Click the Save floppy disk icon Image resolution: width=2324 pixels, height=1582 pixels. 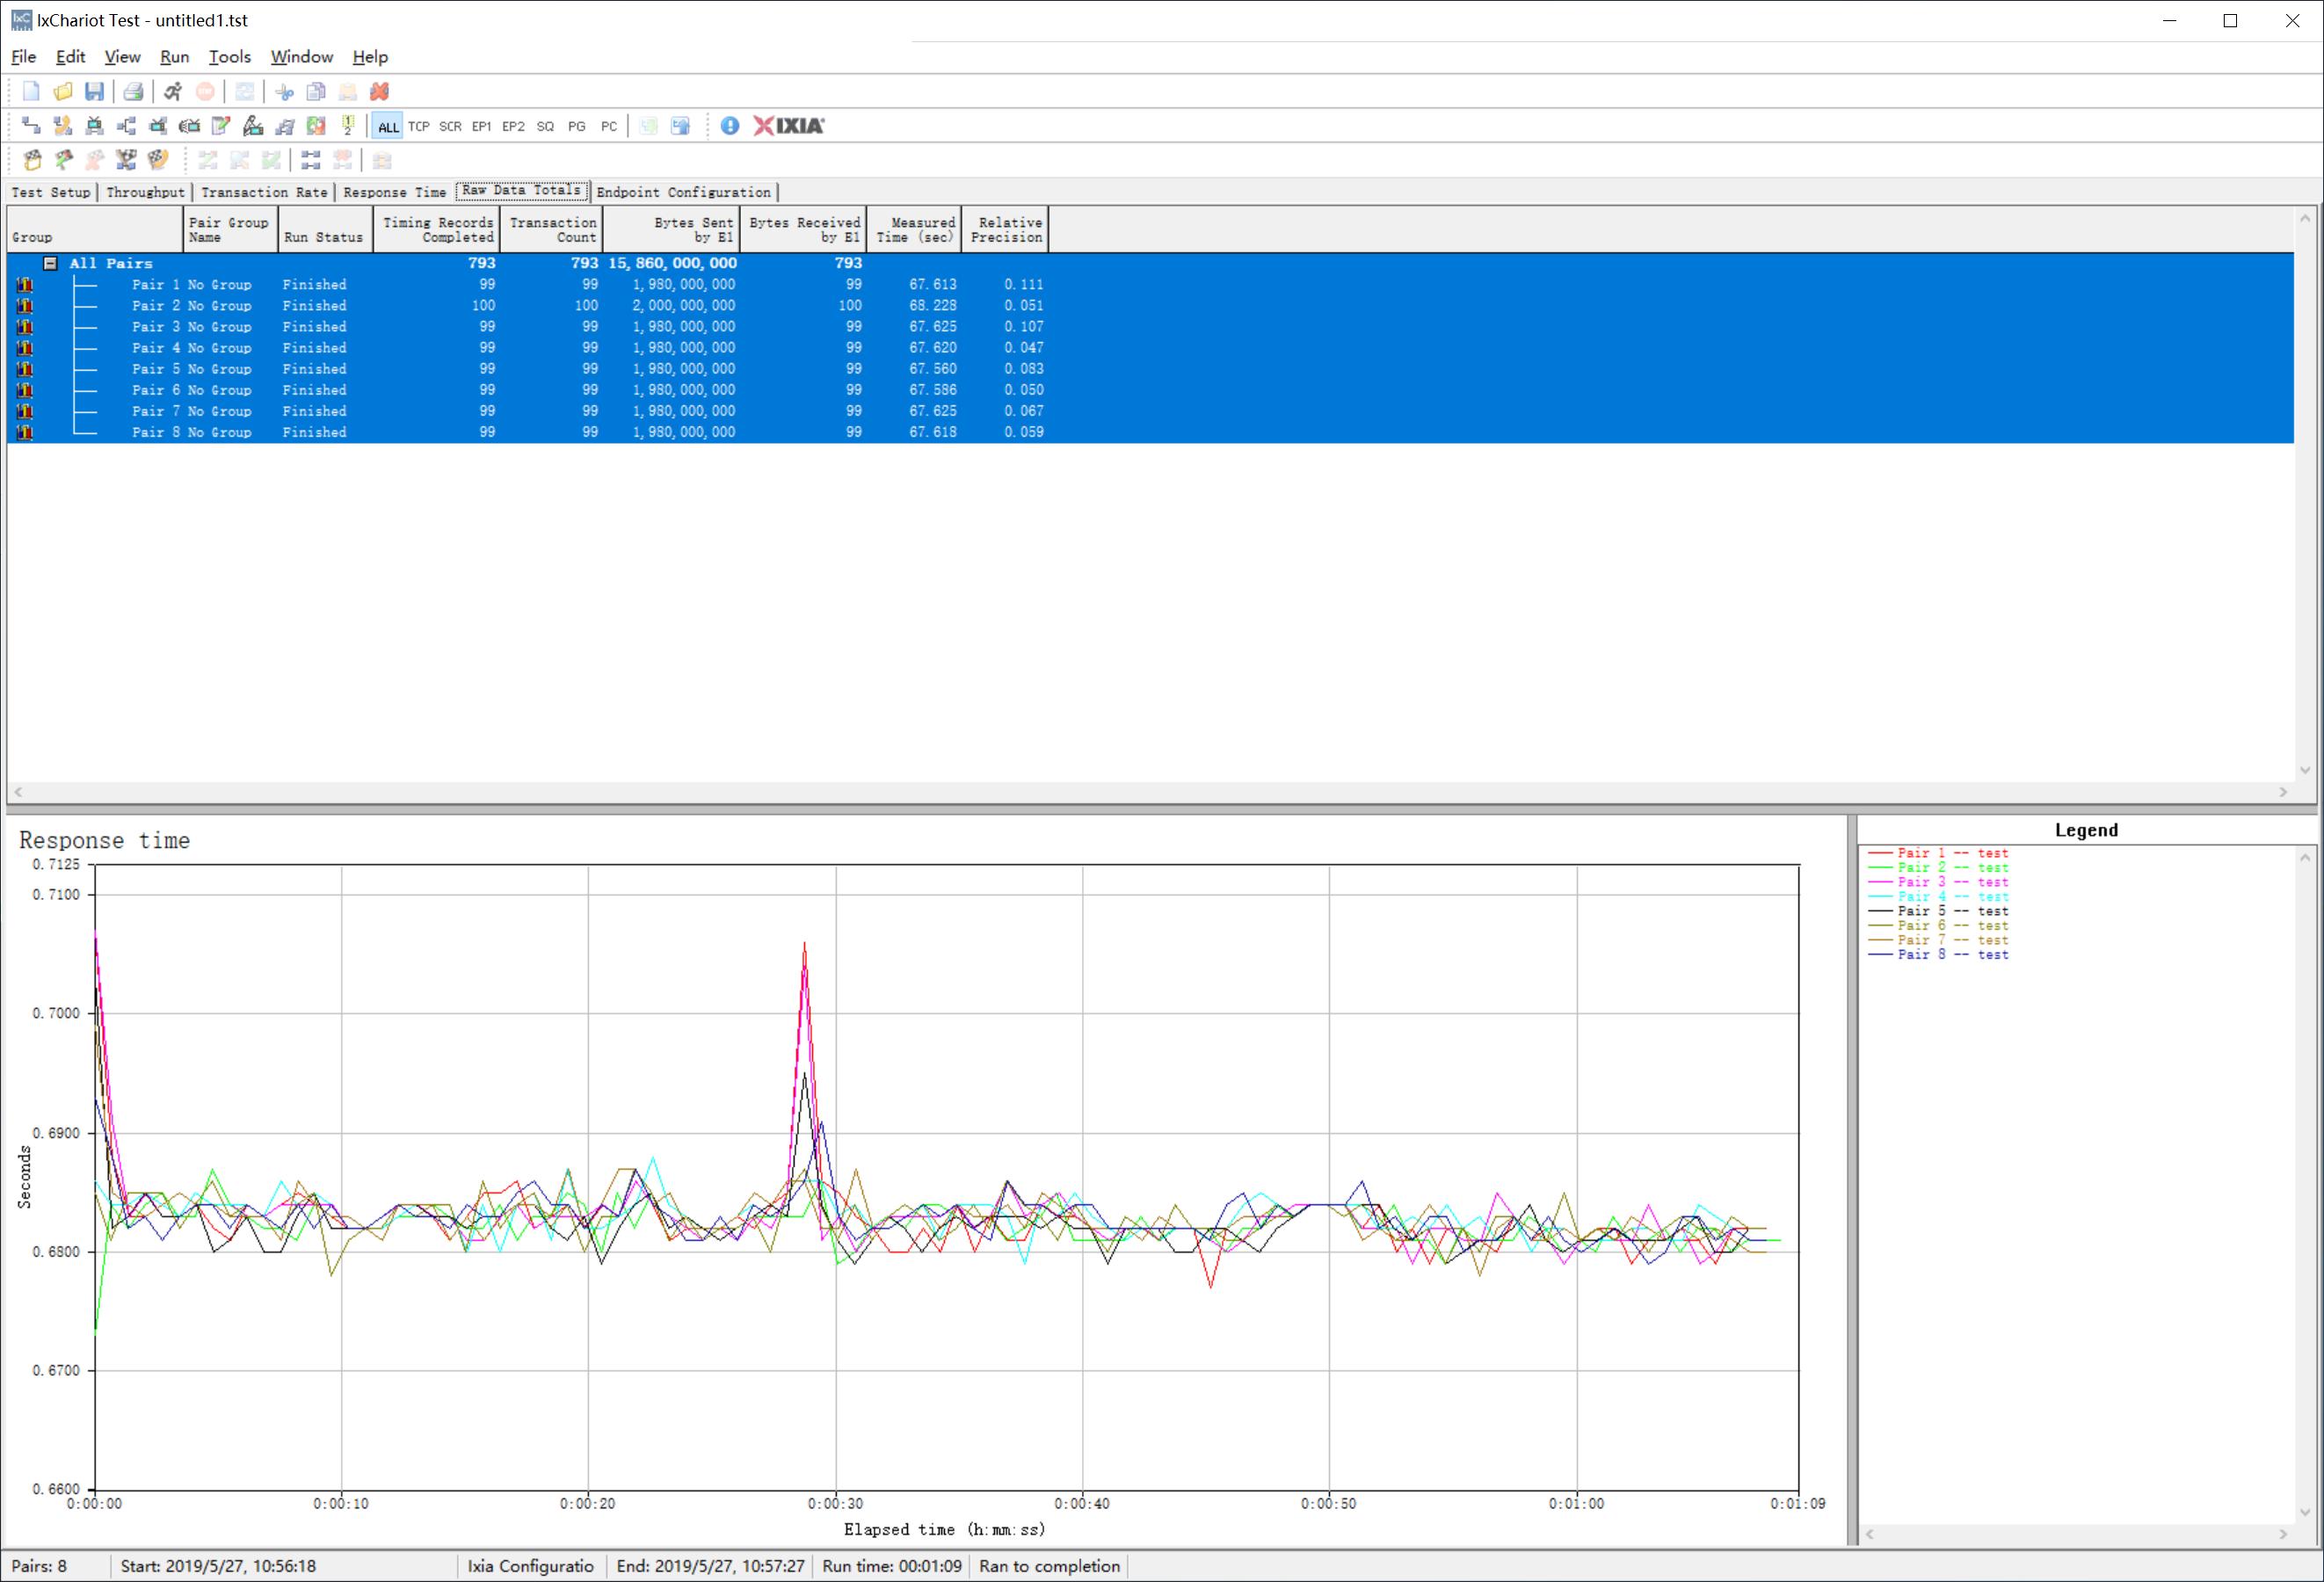click(94, 92)
